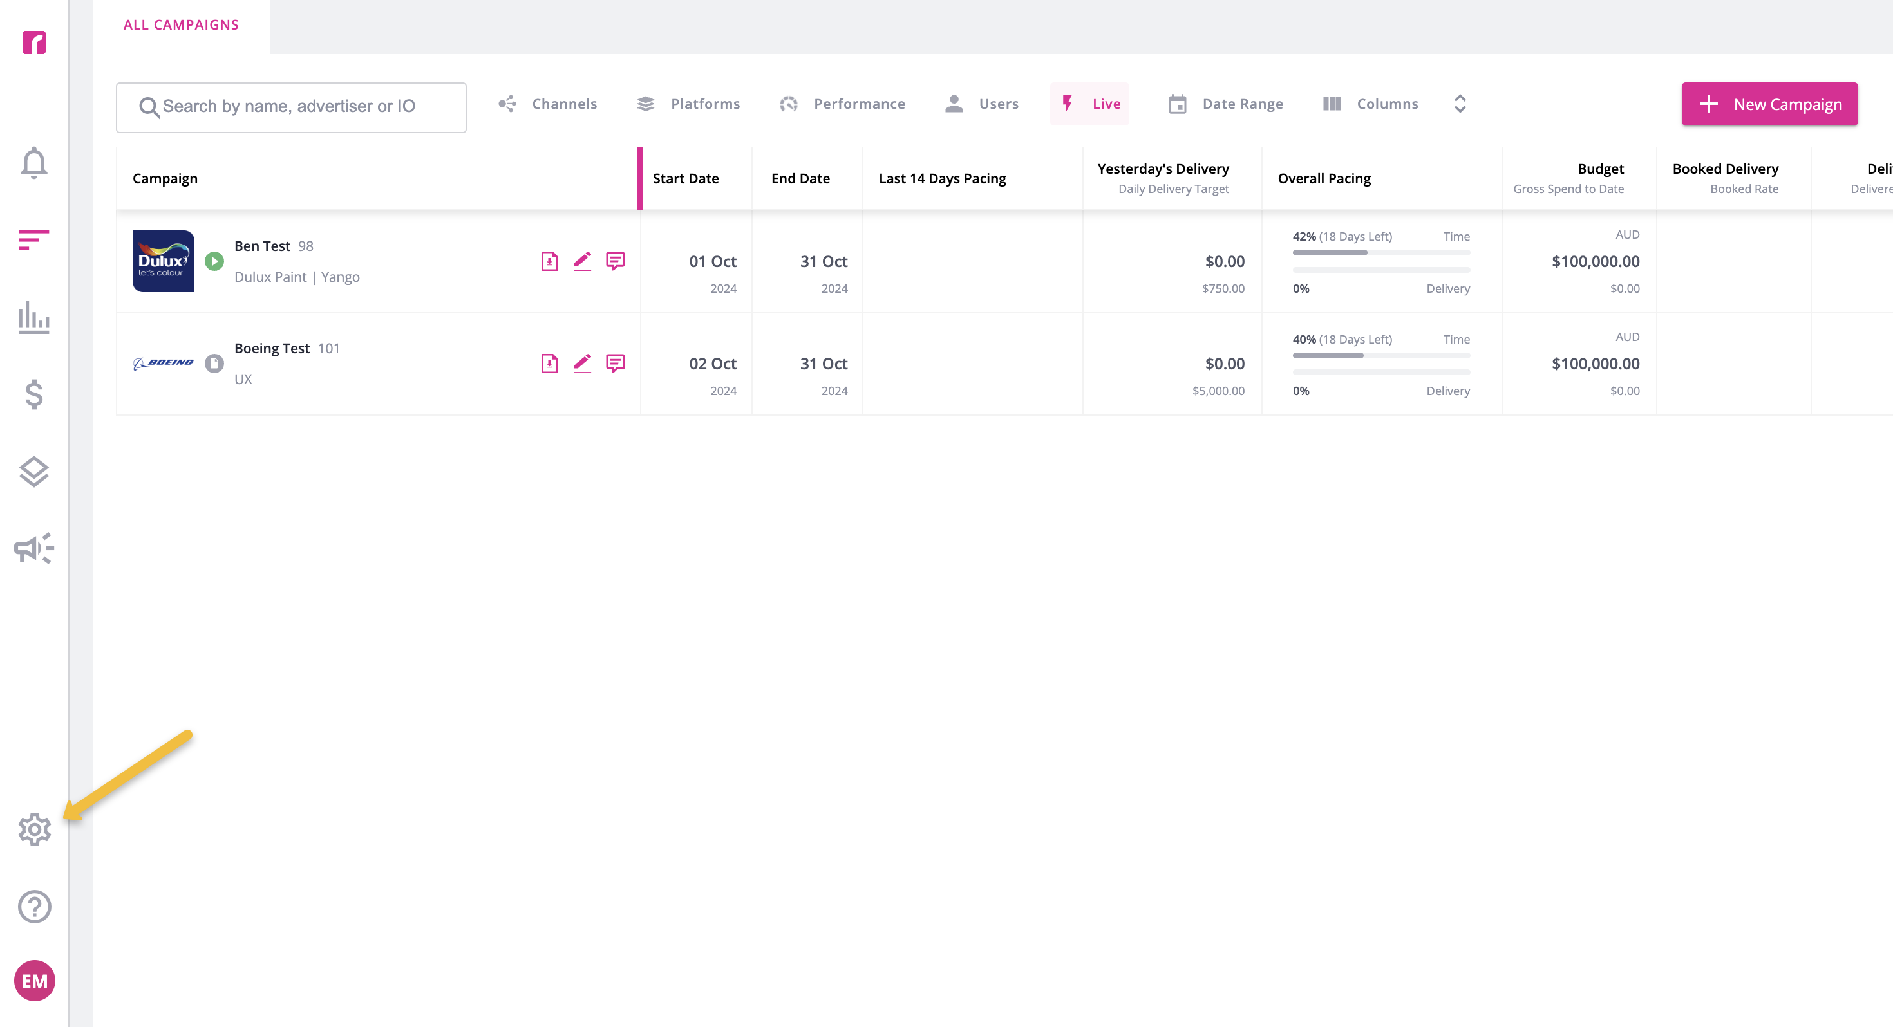Screen dimensions: 1893x1027
Task: Click the New Campaign button
Action: point(1769,104)
